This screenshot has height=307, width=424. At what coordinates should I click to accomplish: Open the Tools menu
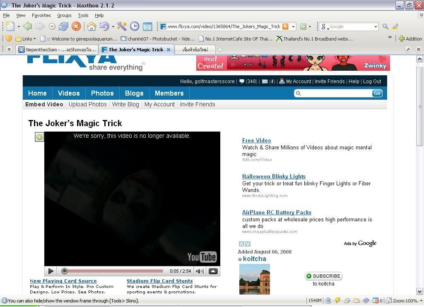click(x=83, y=15)
